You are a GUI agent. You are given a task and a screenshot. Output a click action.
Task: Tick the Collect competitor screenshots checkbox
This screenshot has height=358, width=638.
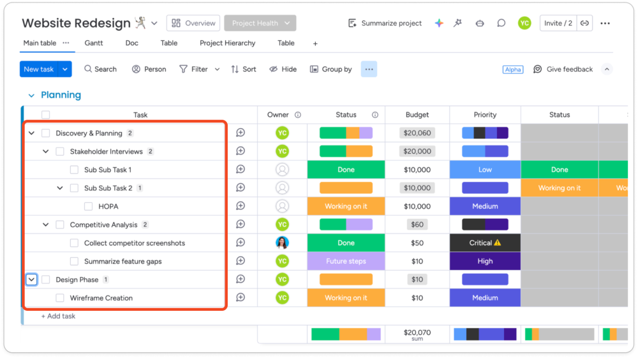click(x=75, y=243)
